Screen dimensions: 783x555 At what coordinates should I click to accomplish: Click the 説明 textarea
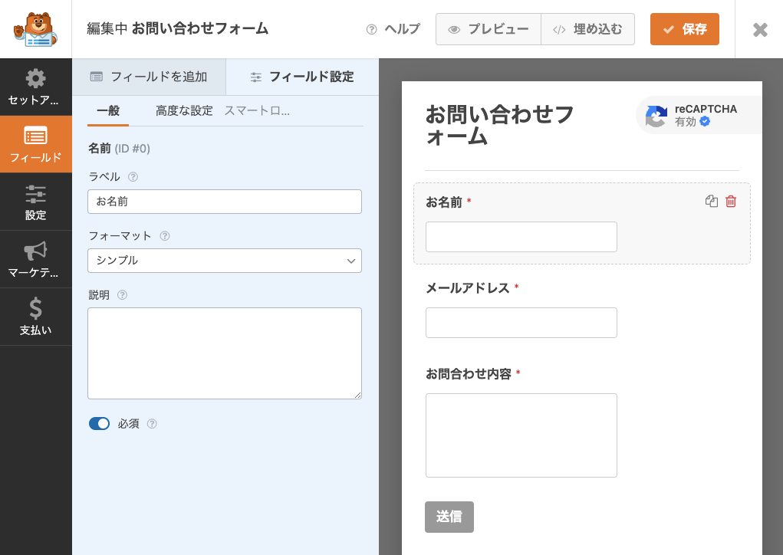(x=225, y=353)
